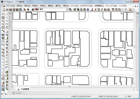
Task: Click the circular rotate arrow tool
Action: 7,58
